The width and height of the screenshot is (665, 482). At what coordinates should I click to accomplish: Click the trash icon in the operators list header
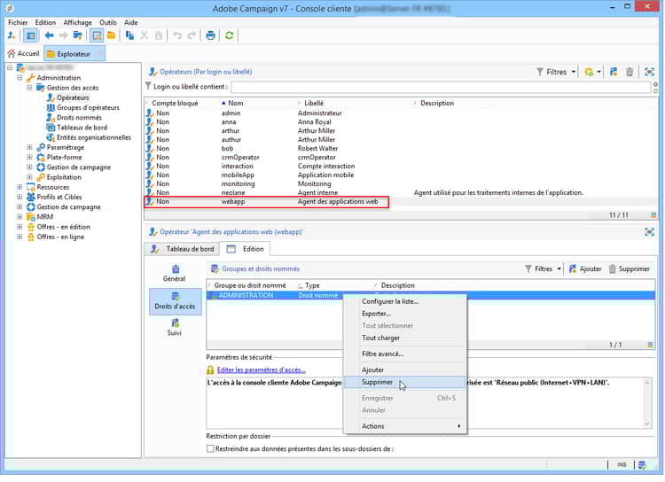point(630,72)
